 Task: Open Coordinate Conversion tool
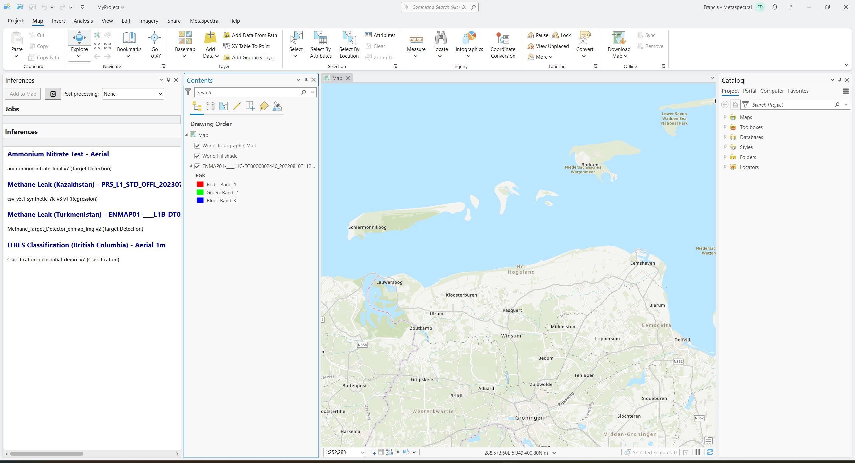pyautogui.click(x=503, y=39)
